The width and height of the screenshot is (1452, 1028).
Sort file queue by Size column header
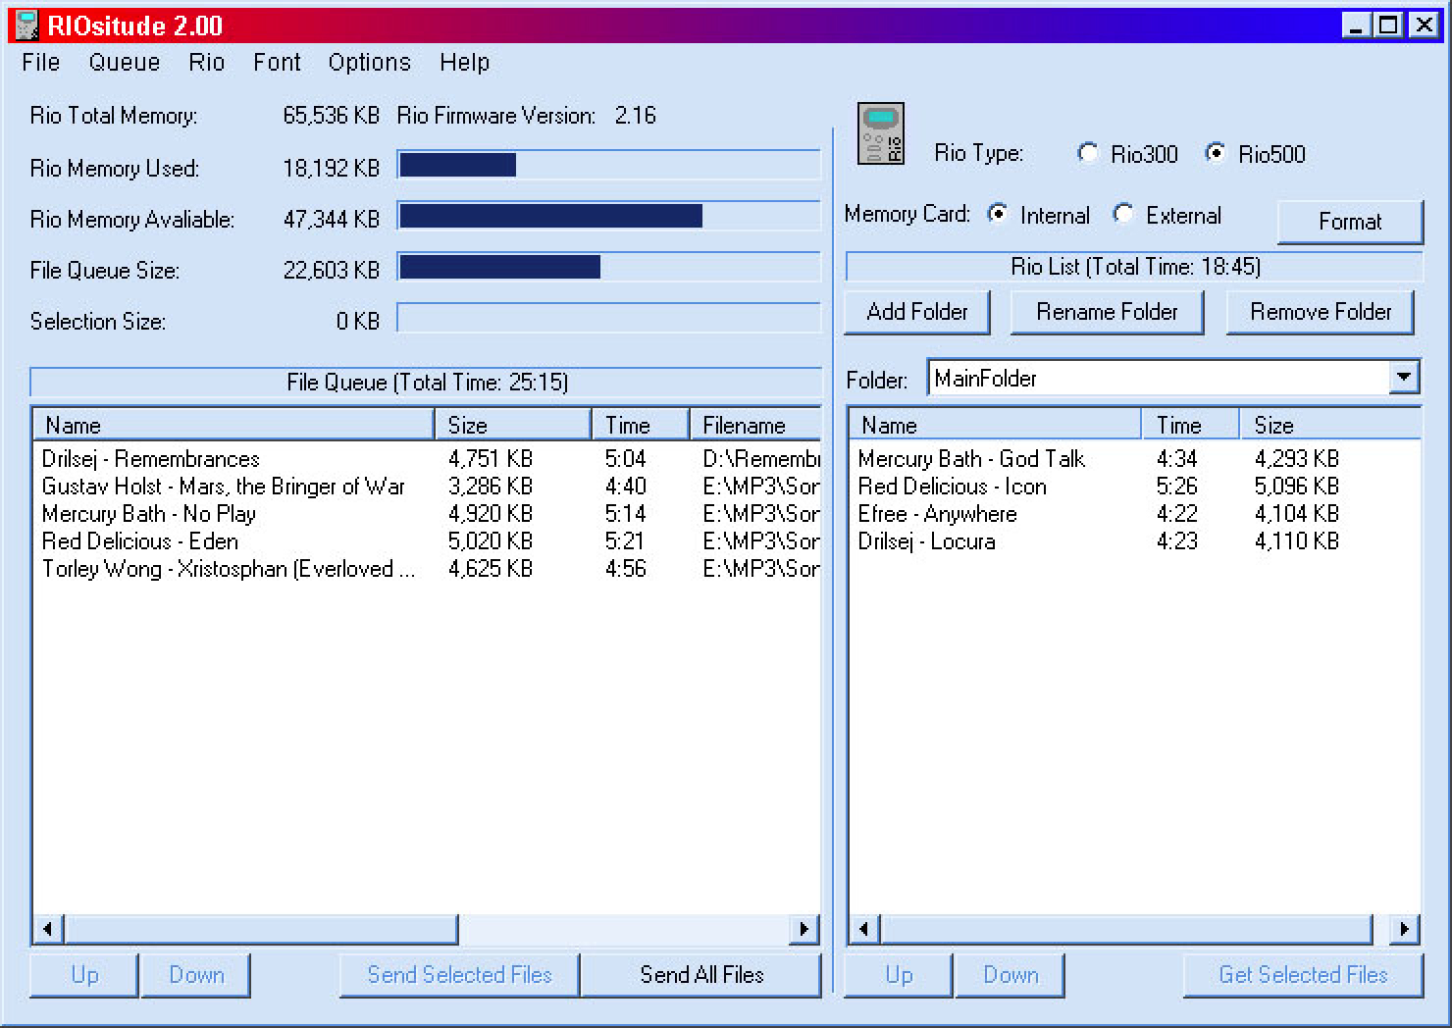pos(513,425)
